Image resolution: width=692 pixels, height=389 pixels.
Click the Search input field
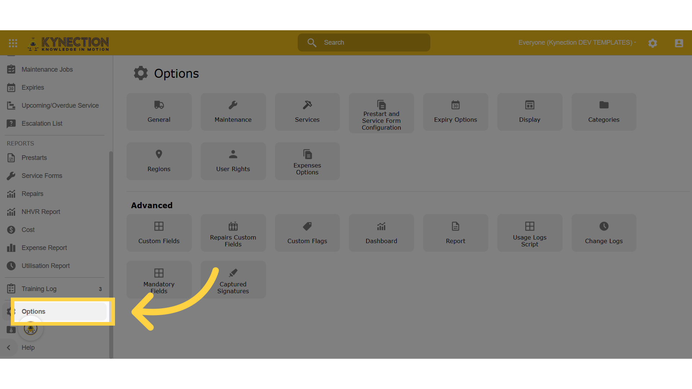[364, 43]
